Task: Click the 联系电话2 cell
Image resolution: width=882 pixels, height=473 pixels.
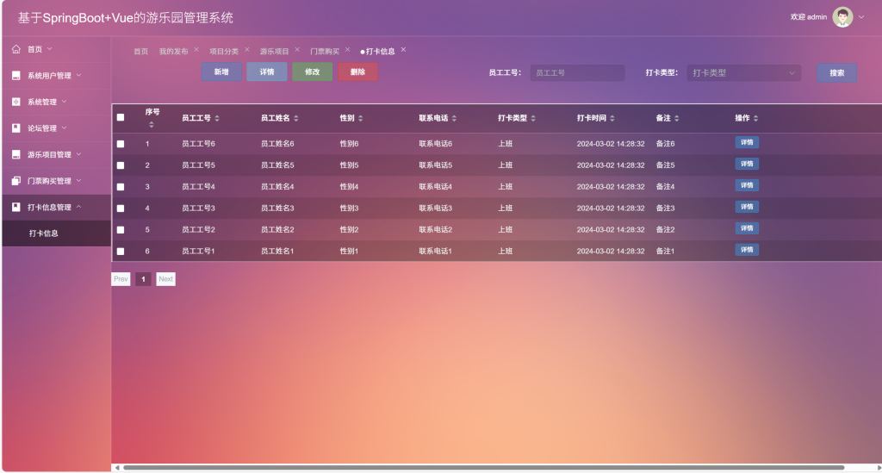Action: pyautogui.click(x=435, y=229)
